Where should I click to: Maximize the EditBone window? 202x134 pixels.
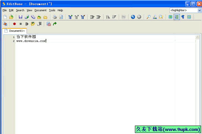[194, 4]
